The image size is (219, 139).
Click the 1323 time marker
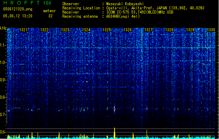[65, 30]
